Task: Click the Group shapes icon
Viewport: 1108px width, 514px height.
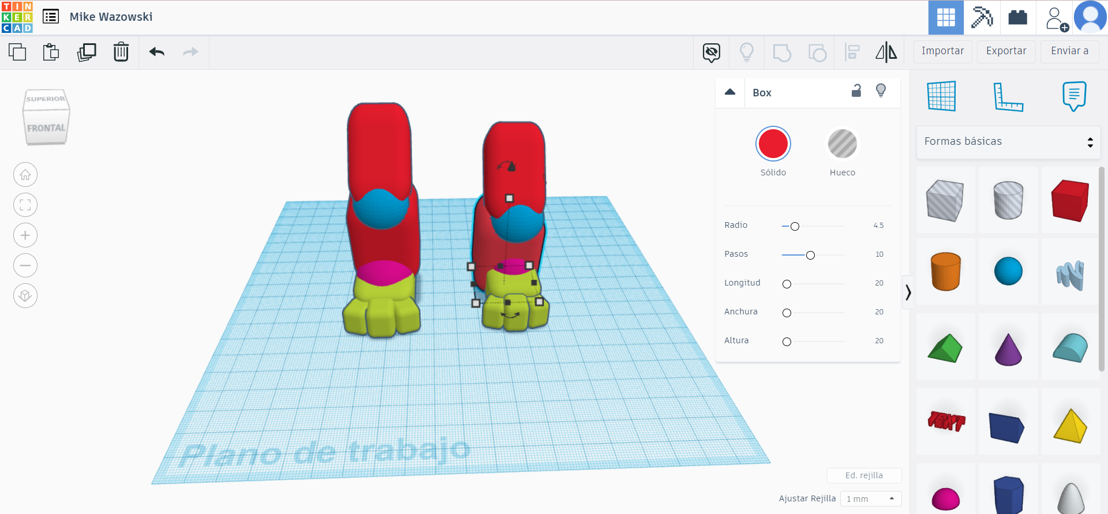Action: point(782,52)
